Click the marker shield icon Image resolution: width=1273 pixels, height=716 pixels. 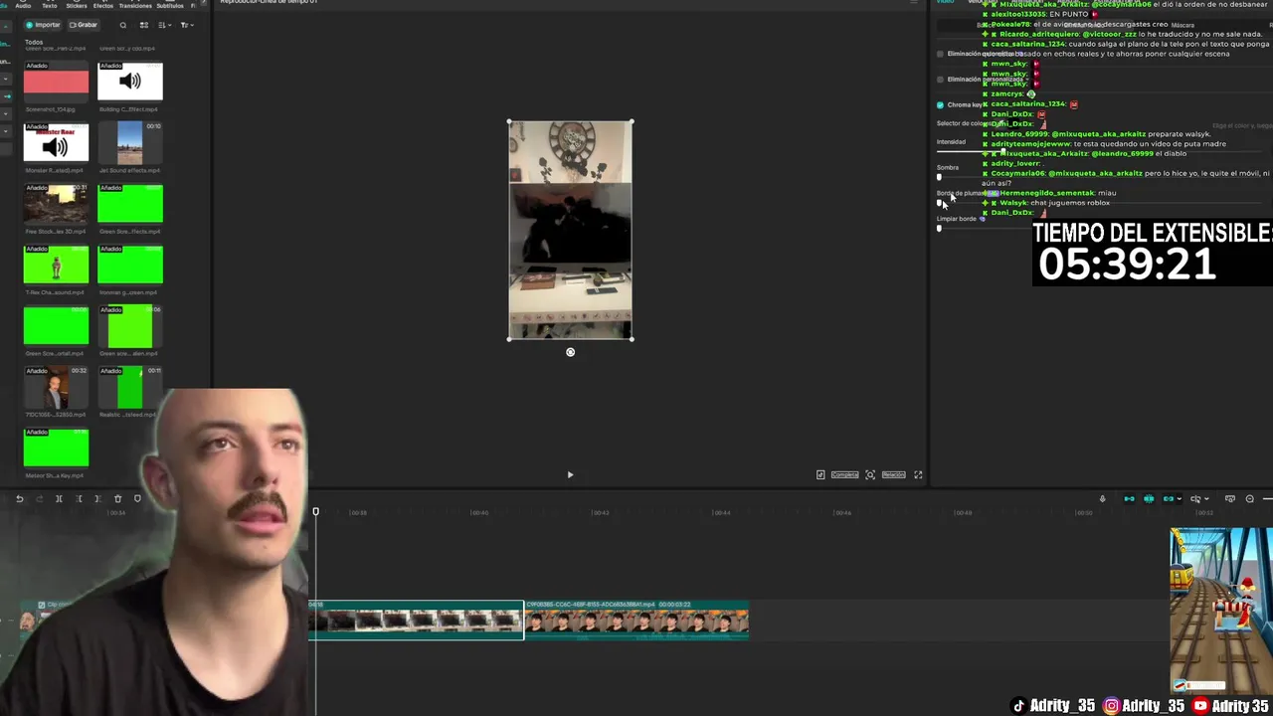[x=137, y=499]
